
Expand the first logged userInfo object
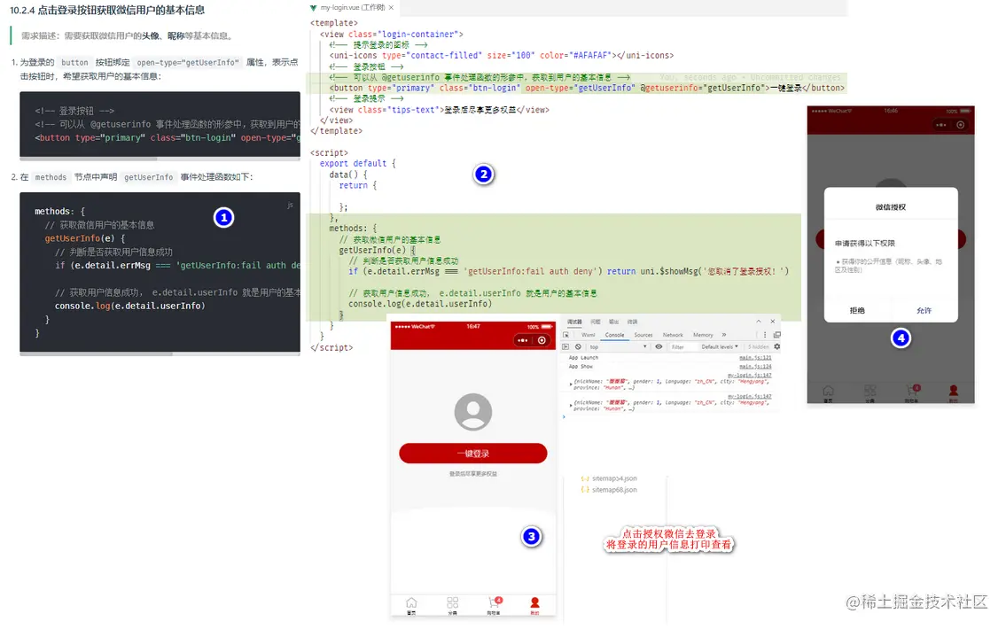(571, 384)
